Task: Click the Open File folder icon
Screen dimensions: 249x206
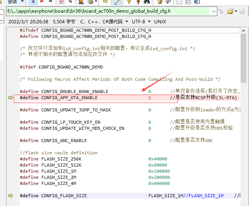Action: click(x=230, y=11)
